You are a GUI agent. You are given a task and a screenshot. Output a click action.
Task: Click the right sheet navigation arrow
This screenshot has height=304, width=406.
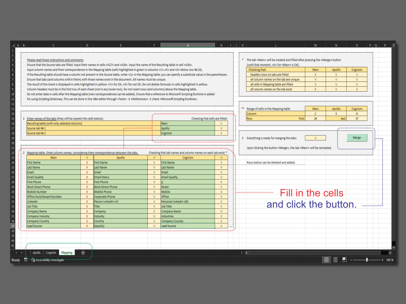tap(22, 252)
